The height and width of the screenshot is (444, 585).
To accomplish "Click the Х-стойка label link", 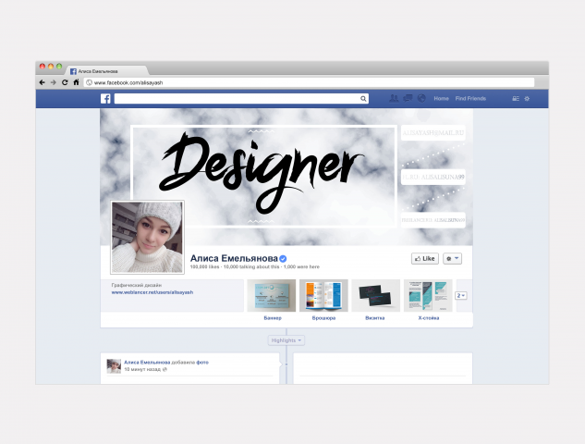I will (x=429, y=318).
